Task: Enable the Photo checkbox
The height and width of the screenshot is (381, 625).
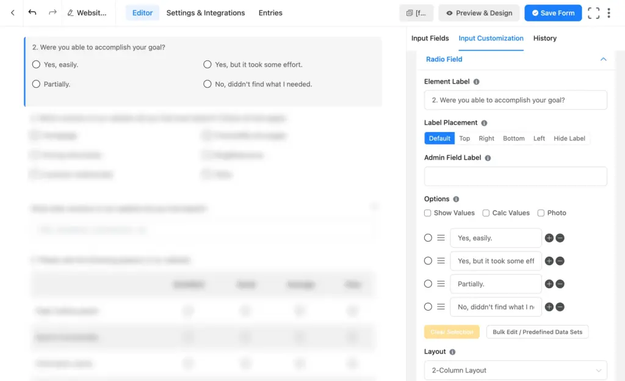Action: [541, 213]
